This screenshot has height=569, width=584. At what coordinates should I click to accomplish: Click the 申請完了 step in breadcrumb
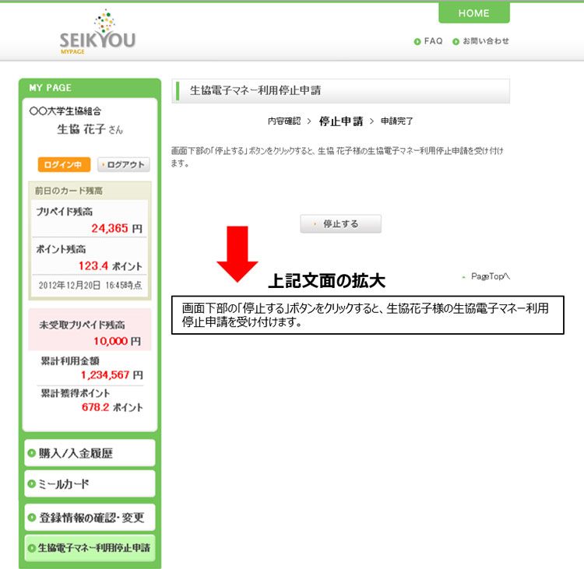click(x=396, y=121)
